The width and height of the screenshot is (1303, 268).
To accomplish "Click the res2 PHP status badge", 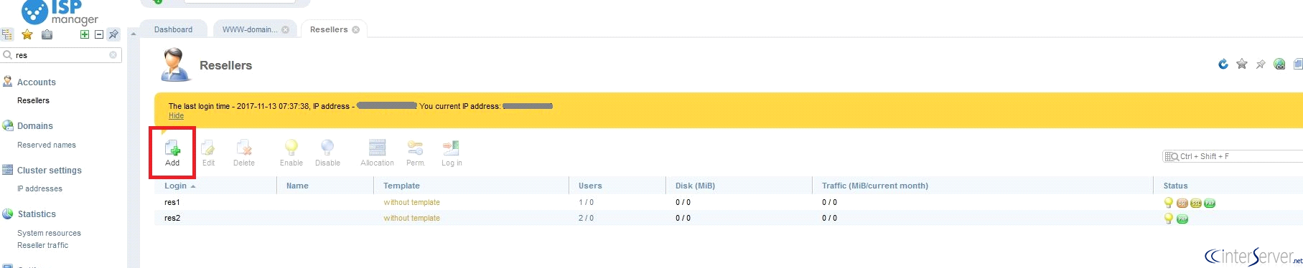I will [1182, 219].
